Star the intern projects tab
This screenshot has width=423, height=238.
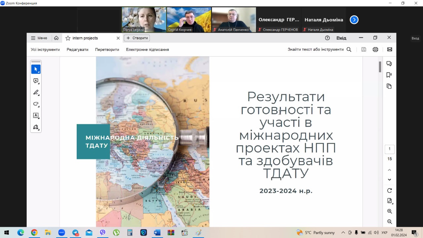68,38
